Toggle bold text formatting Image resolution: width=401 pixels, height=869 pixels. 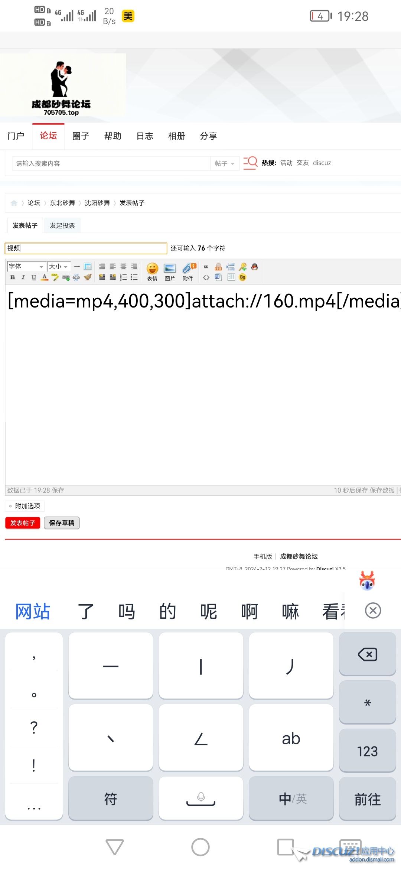coord(13,277)
